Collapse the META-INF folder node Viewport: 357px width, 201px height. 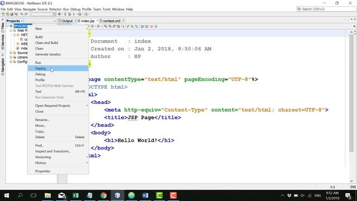coord(14,35)
